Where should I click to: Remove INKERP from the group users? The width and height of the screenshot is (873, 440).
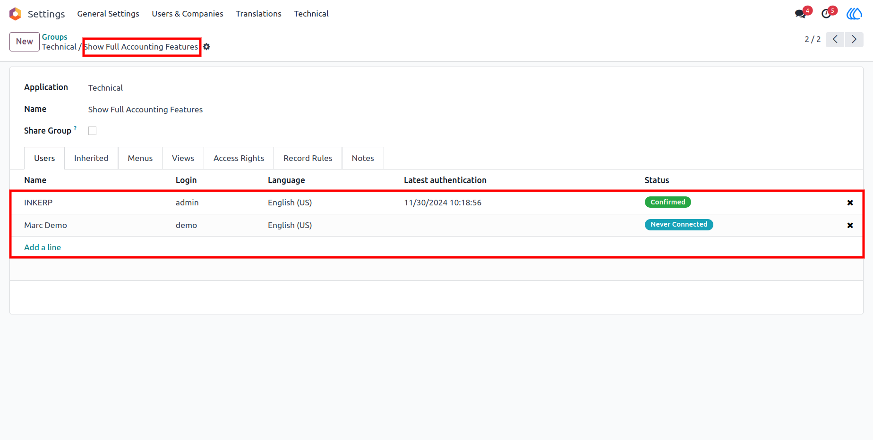point(850,203)
